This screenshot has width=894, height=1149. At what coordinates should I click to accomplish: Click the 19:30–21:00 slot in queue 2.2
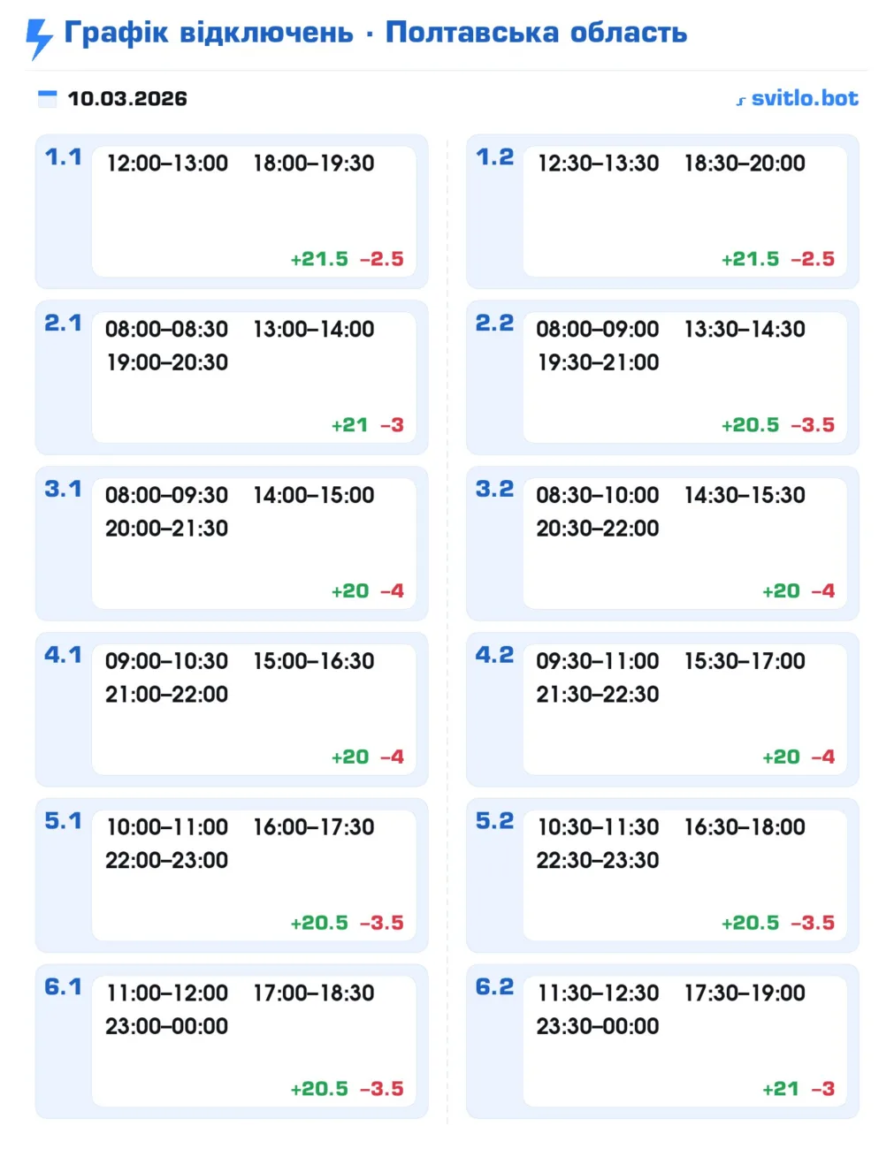tap(598, 362)
